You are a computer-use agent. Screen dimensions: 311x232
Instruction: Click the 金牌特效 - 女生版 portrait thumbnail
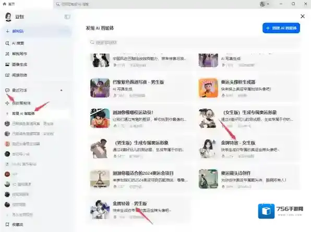[208, 149]
